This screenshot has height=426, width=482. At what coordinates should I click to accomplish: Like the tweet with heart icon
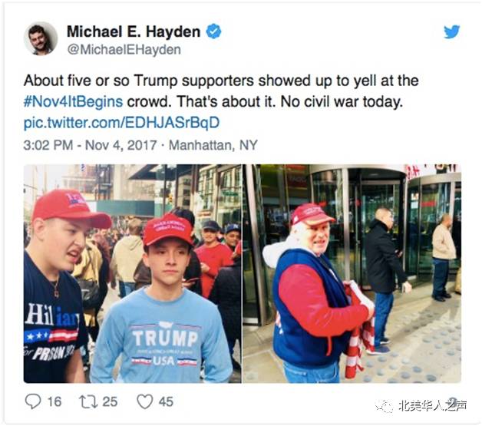click(145, 401)
